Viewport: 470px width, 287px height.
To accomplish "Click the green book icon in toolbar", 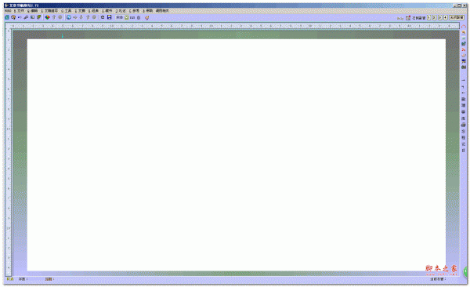I will pyautogui.click(x=38, y=17).
